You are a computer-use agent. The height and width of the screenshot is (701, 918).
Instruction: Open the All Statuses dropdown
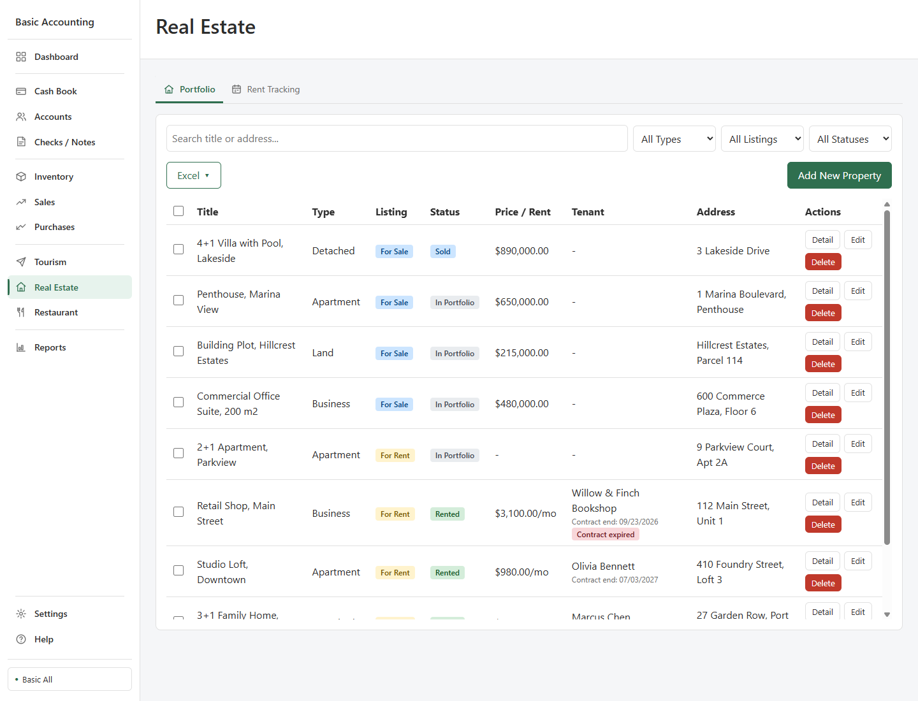tap(850, 139)
